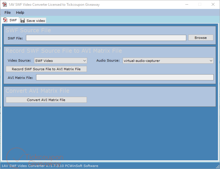Switch to the SWF tab
The height and width of the screenshot is (169, 220).
10,20
